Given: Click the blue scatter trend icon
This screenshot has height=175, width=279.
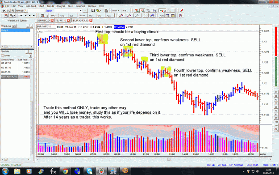Looking at the screenshot, I should pos(152,16).
